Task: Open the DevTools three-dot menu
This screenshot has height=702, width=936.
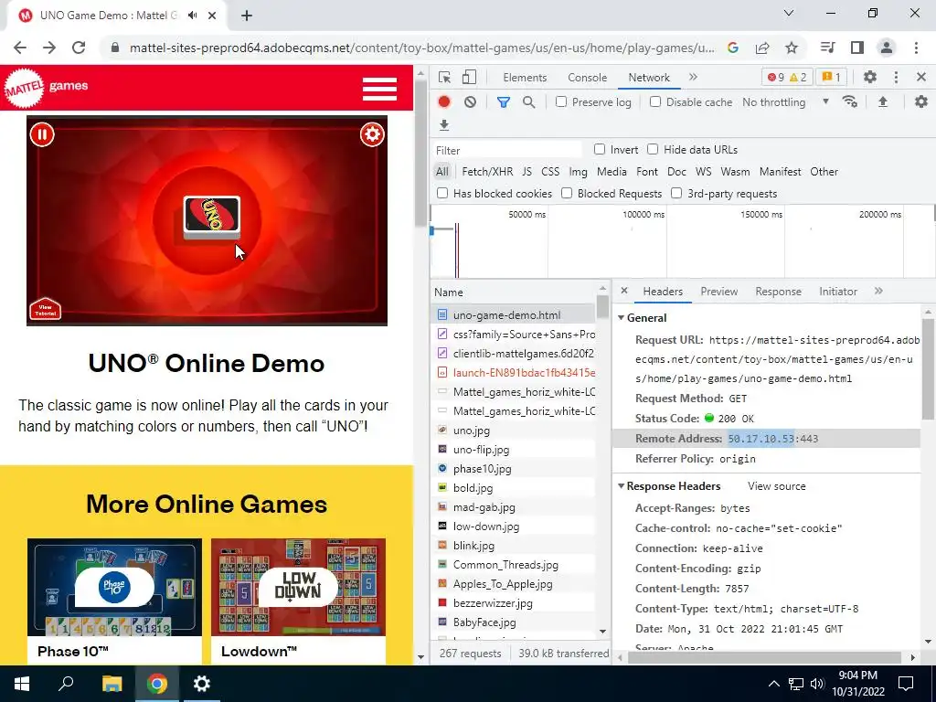Action: coord(896,77)
